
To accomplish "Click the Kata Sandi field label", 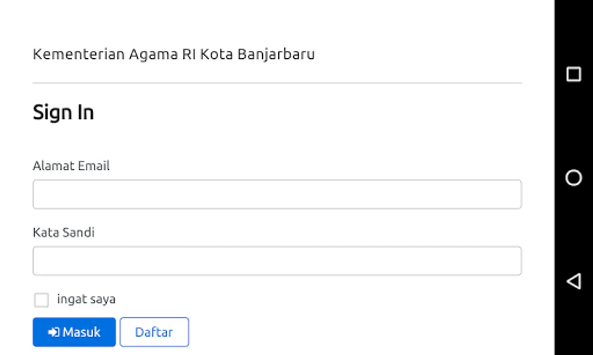I will 64,232.
